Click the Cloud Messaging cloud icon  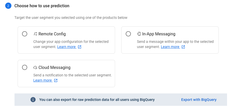point(35,68)
